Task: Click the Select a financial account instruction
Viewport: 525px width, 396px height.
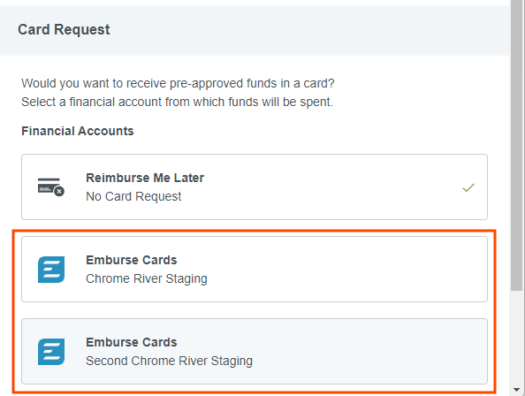Action: coord(177,102)
